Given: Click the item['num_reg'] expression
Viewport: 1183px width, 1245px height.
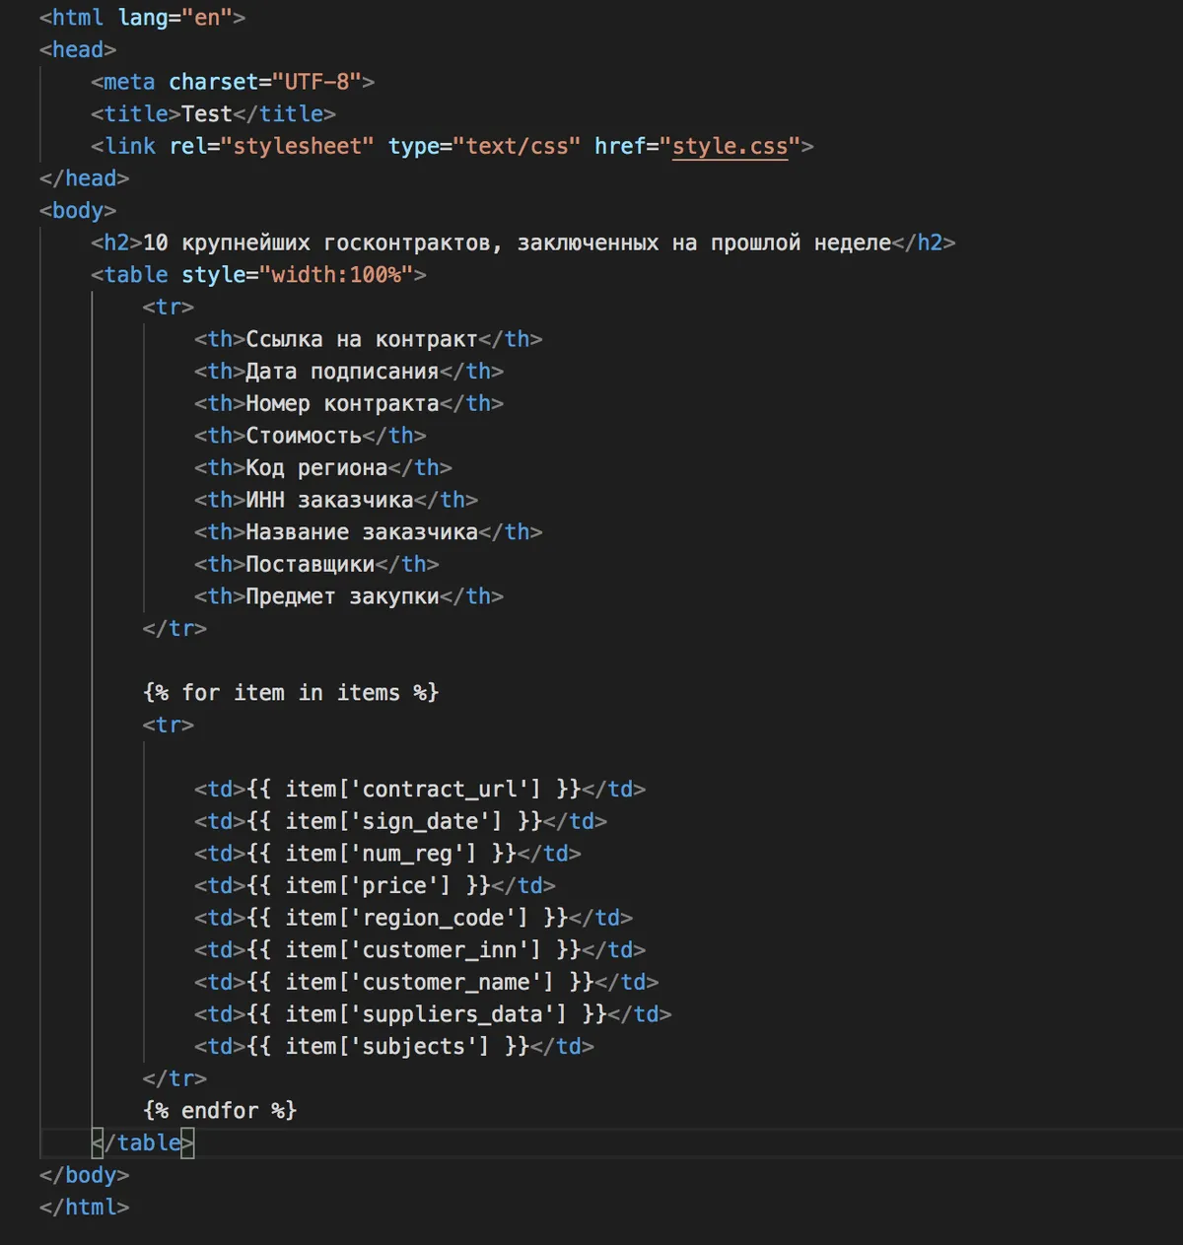Looking at the screenshot, I should pyautogui.click(x=382, y=854).
